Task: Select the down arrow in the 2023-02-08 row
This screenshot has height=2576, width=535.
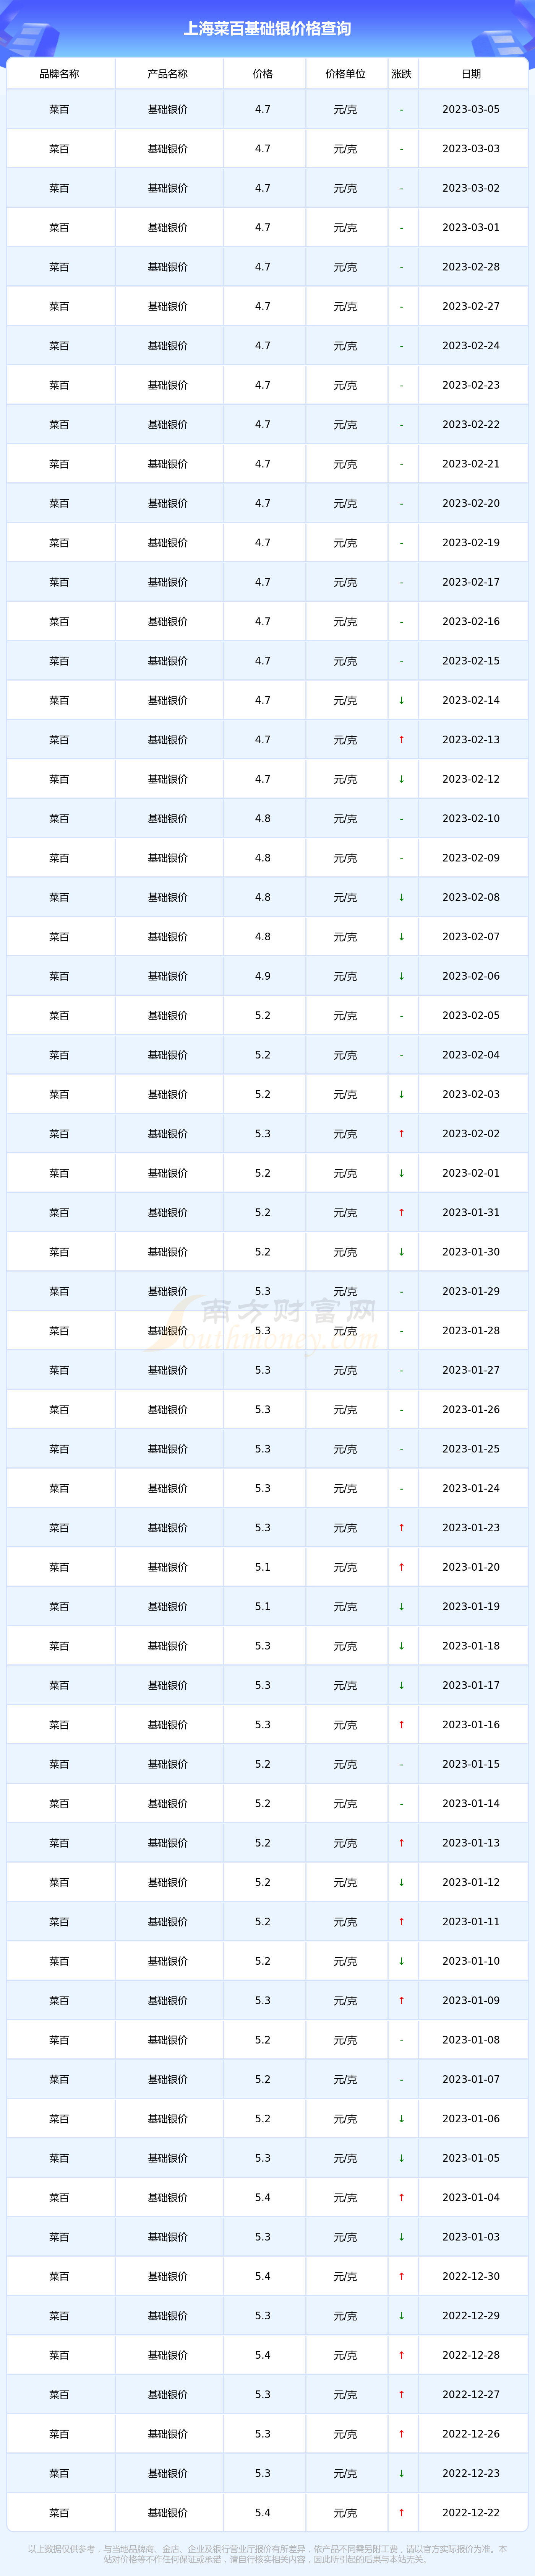Action: coord(401,897)
